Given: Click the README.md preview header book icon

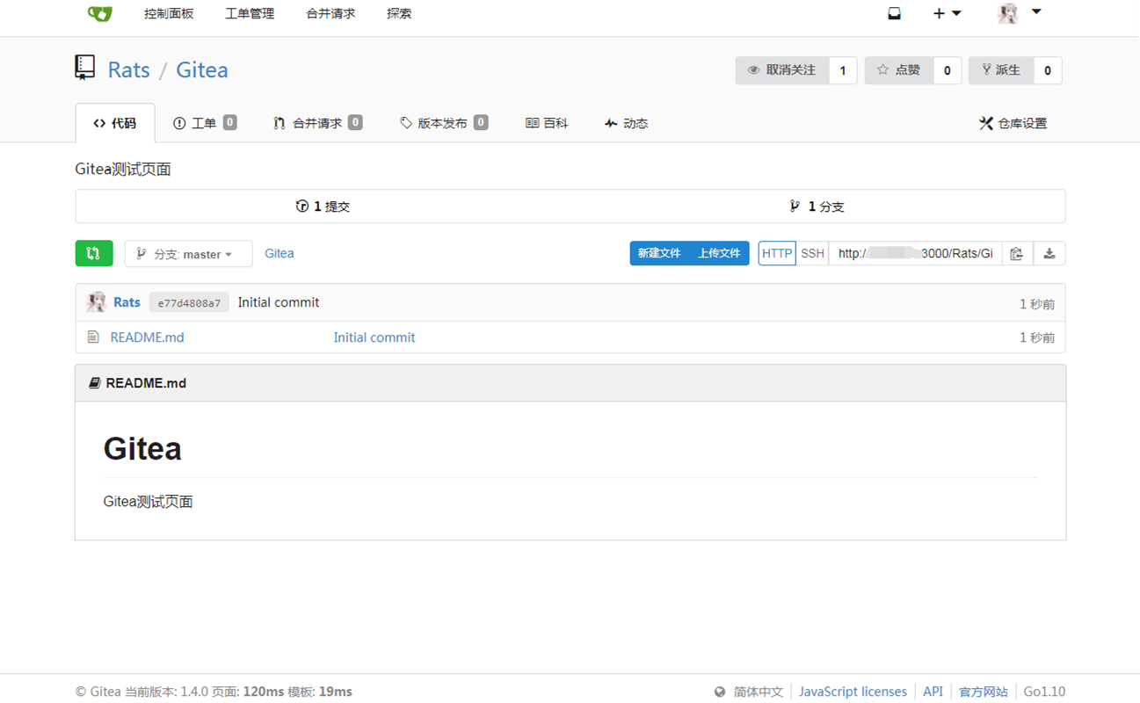Looking at the screenshot, I should pos(95,383).
